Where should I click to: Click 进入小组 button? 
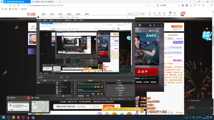tap(96, 106)
